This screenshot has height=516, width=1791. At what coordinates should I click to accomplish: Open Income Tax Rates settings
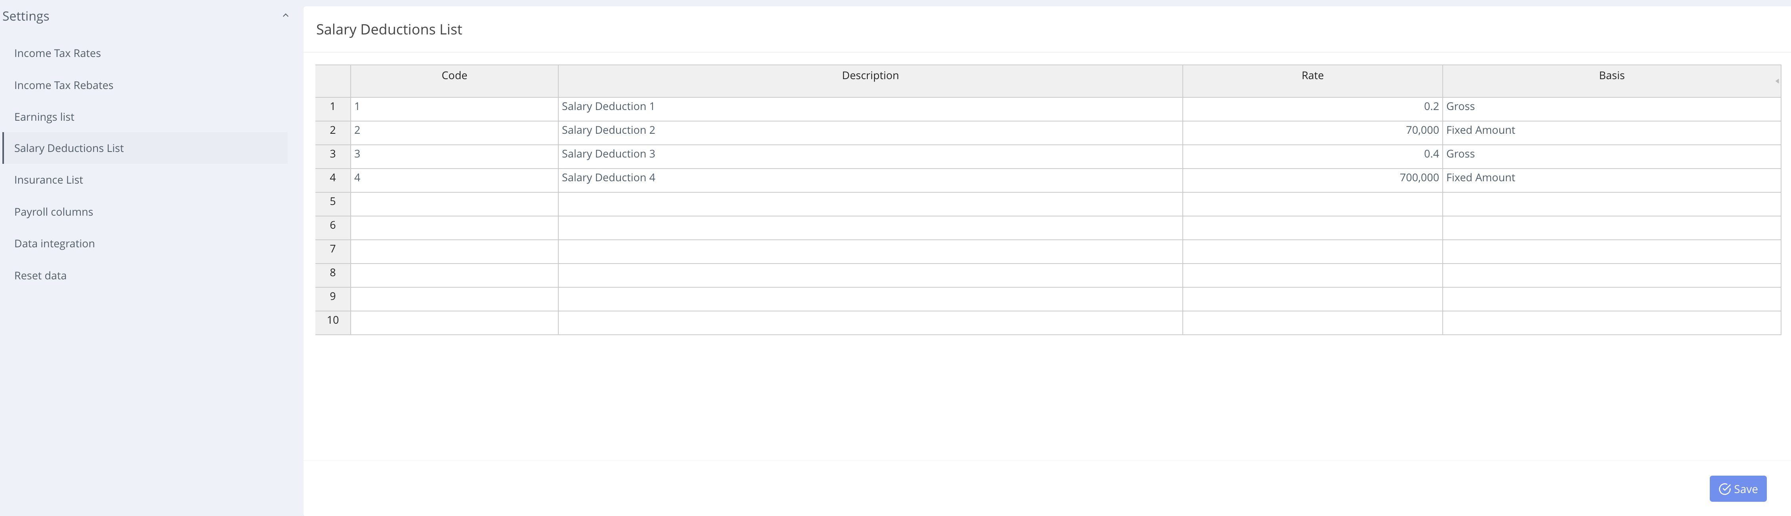pyautogui.click(x=57, y=53)
